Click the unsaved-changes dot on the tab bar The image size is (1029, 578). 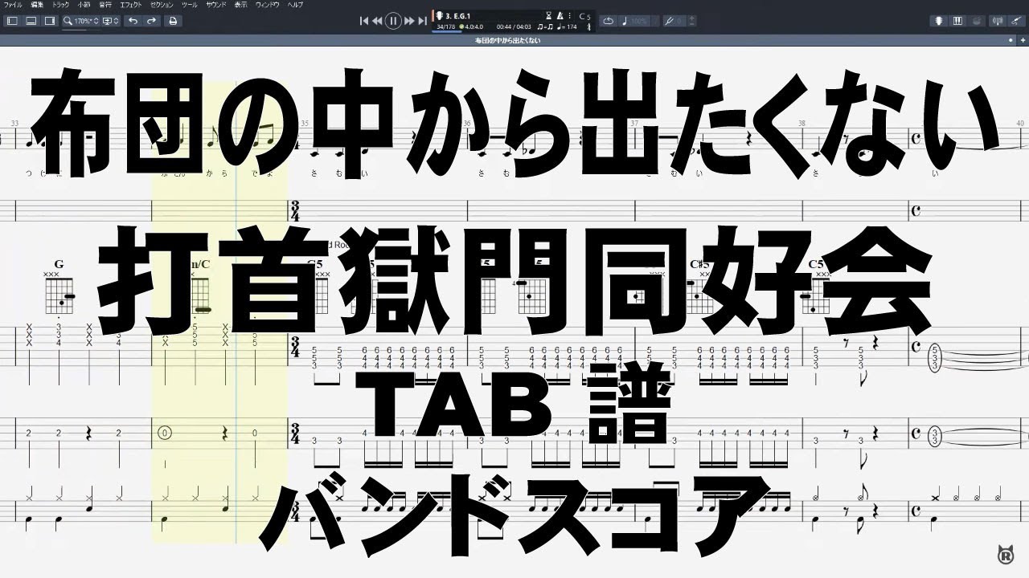pos(1011,39)
